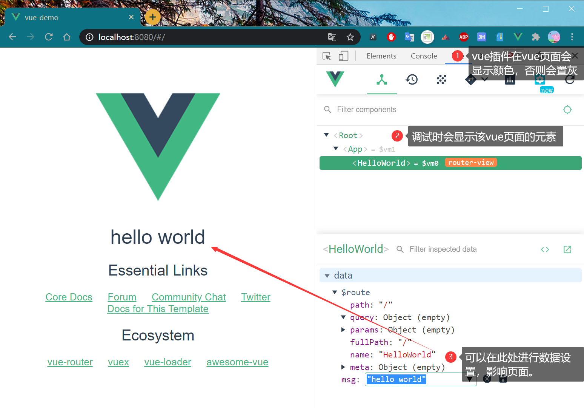Open the dark X extension icon

click(373, 37)
